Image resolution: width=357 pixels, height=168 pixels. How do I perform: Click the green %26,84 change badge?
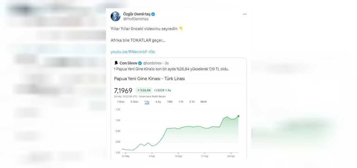(x=144, y=90)
